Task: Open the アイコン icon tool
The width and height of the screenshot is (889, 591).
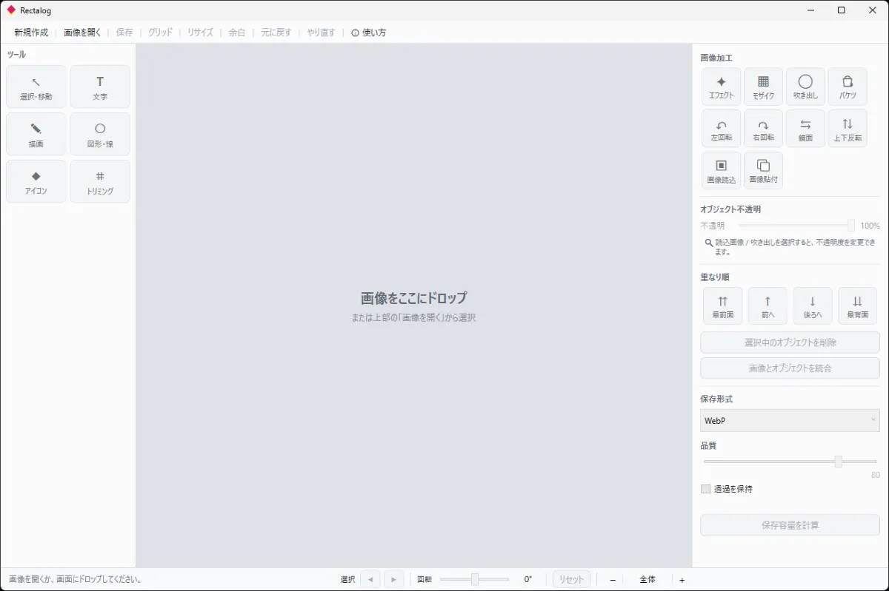Action: click(x=36, y=181)
